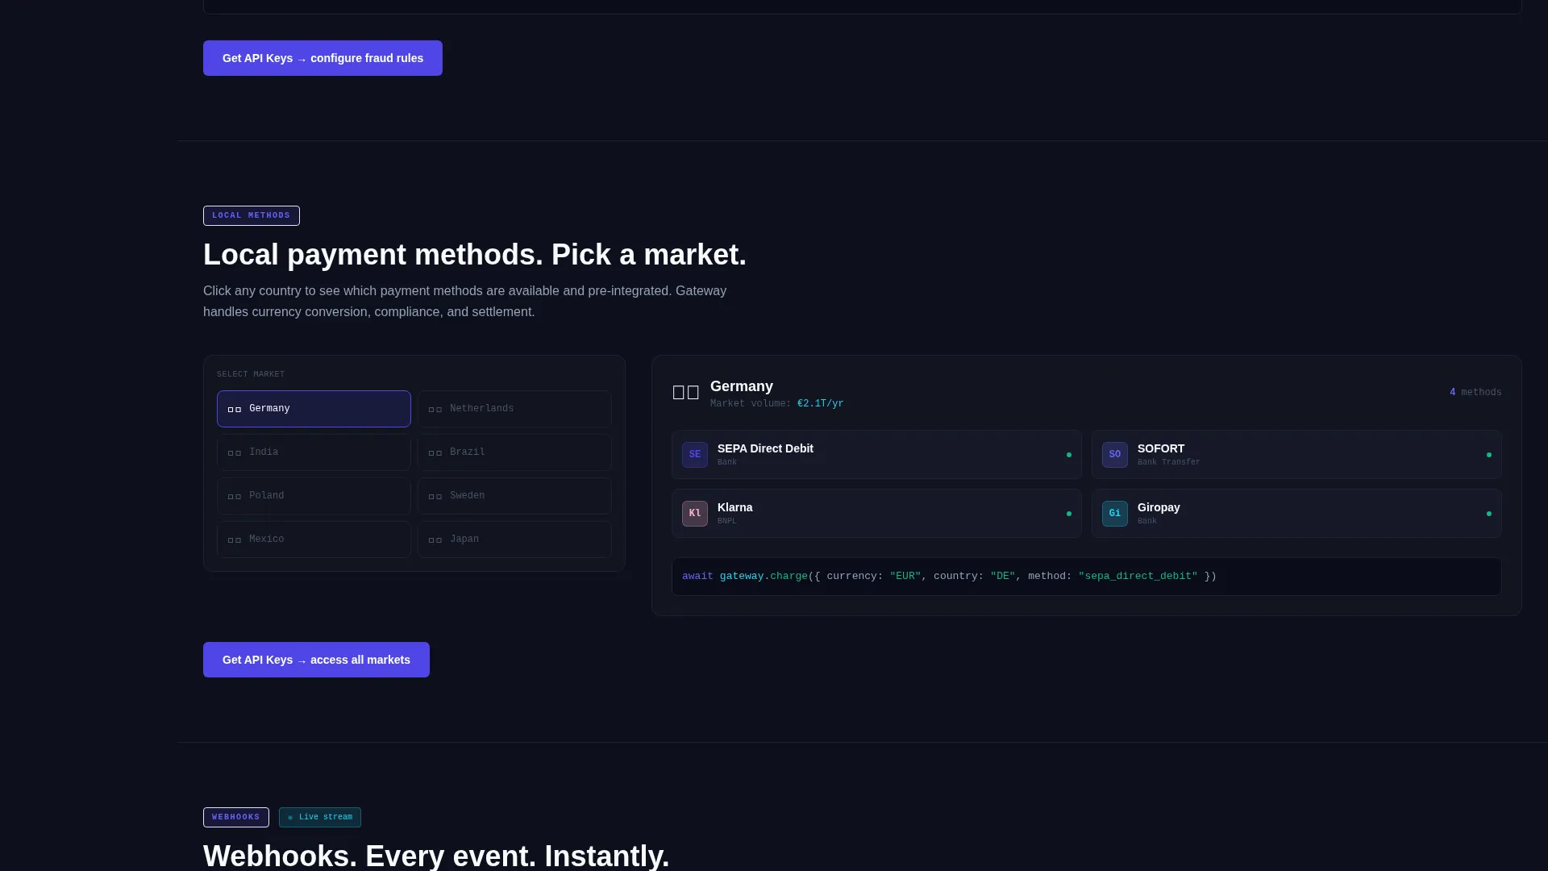The image size is (1548, 871).
Task: Click the 'SELECT MARKET' label
Action: point(251,374)
